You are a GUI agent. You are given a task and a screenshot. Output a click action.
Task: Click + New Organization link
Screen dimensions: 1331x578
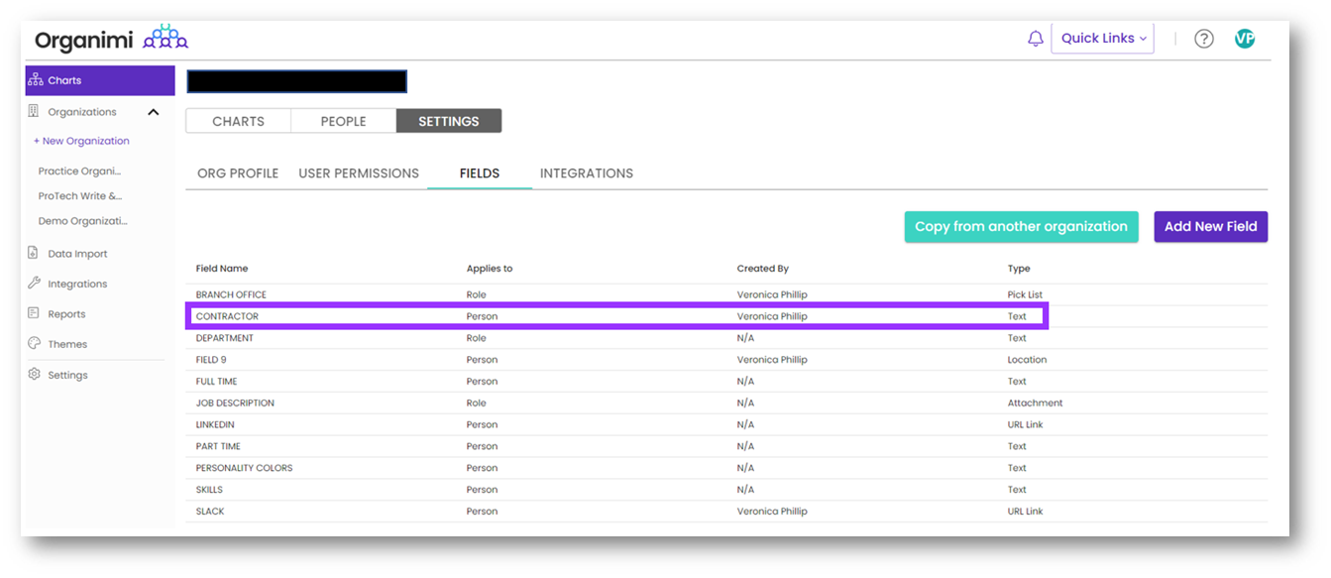[81, 141]
